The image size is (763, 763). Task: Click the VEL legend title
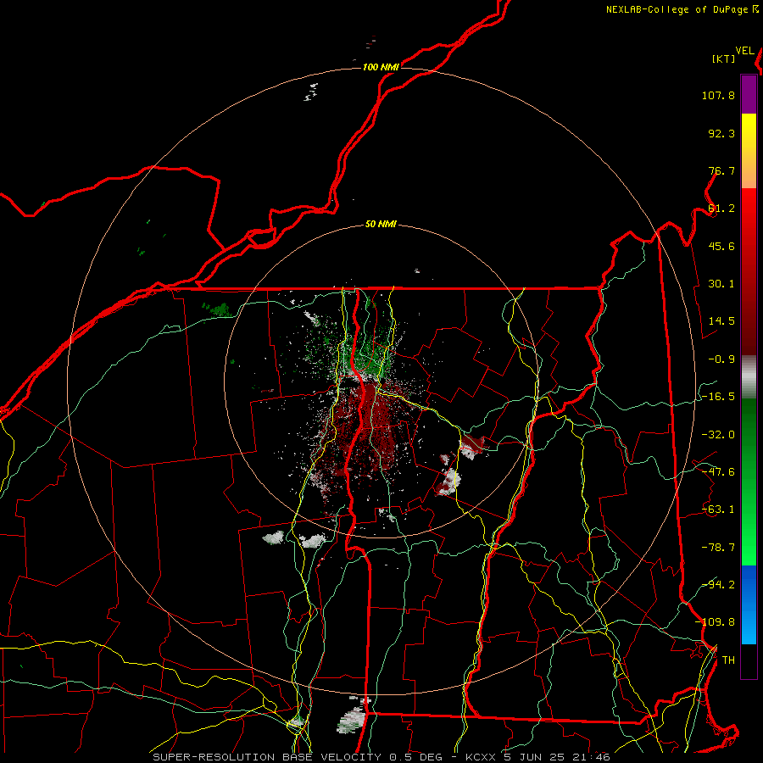[744, 51]
